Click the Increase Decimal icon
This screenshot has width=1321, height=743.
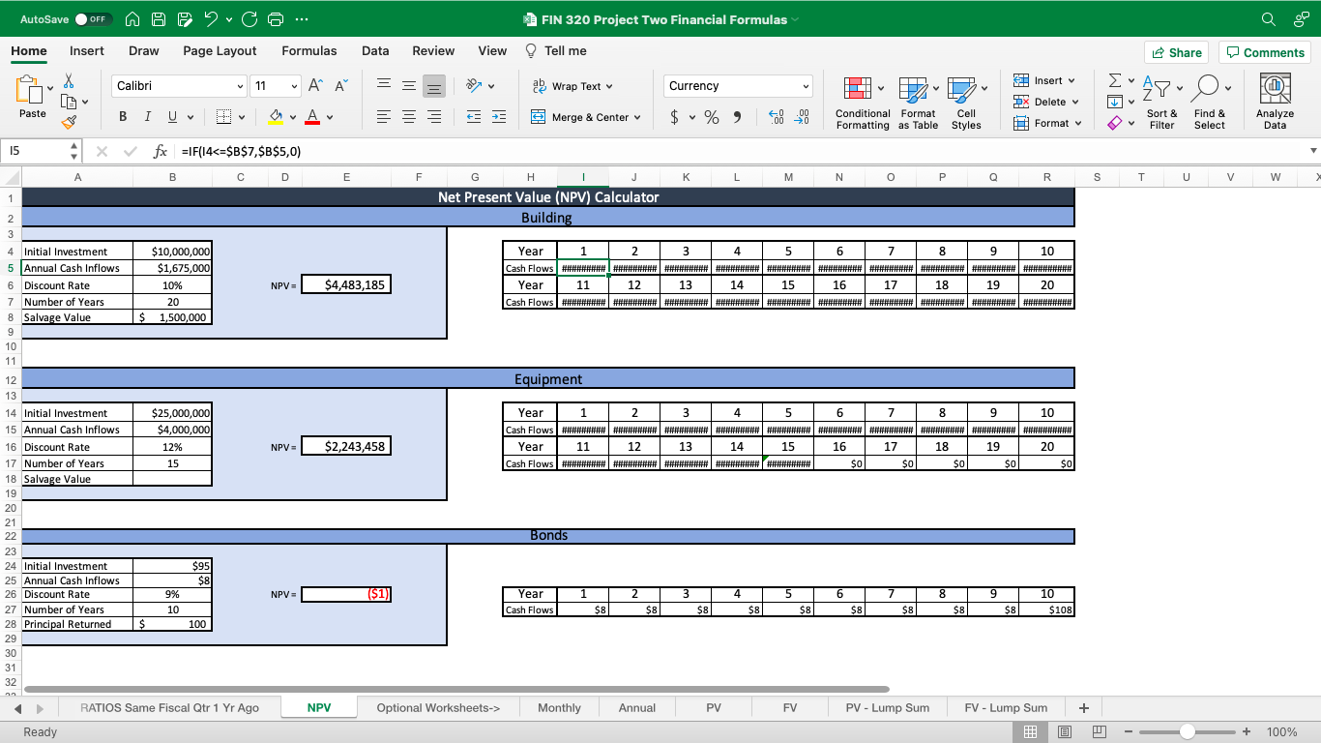pyautogui.click(x=775, y=117)
